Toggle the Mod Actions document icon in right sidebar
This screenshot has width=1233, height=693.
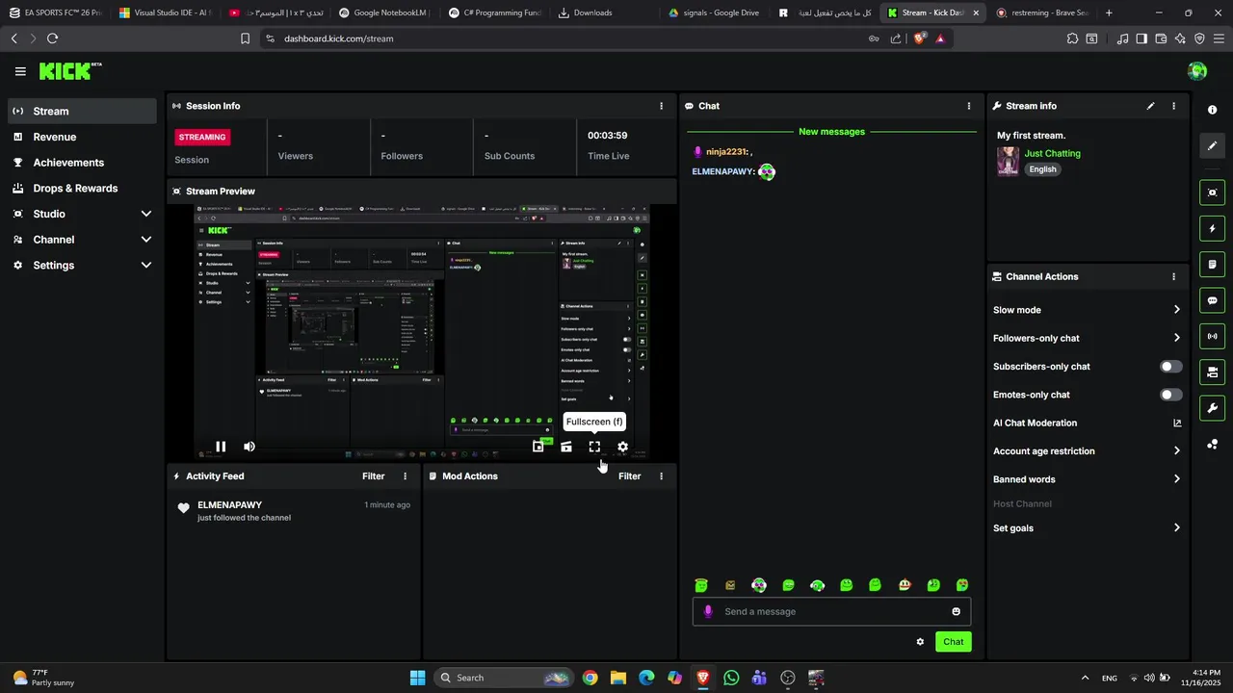coord(1213,265)
